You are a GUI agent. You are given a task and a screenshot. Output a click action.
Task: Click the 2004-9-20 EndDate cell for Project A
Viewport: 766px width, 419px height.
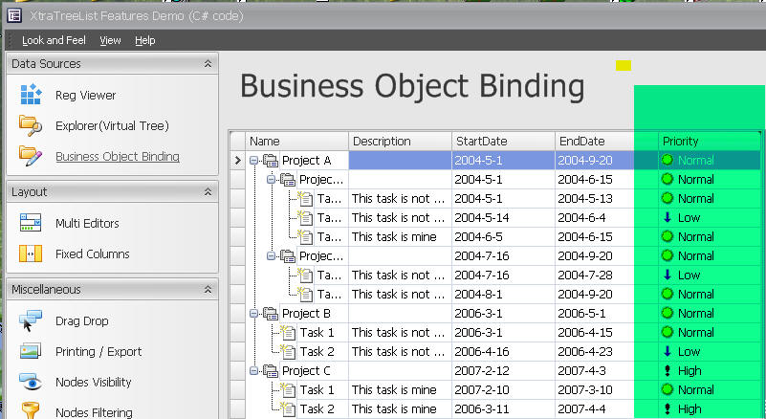pos(606,161)
